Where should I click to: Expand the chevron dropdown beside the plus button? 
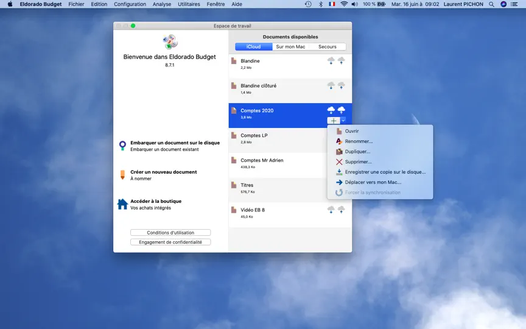[x=343, y=121]
